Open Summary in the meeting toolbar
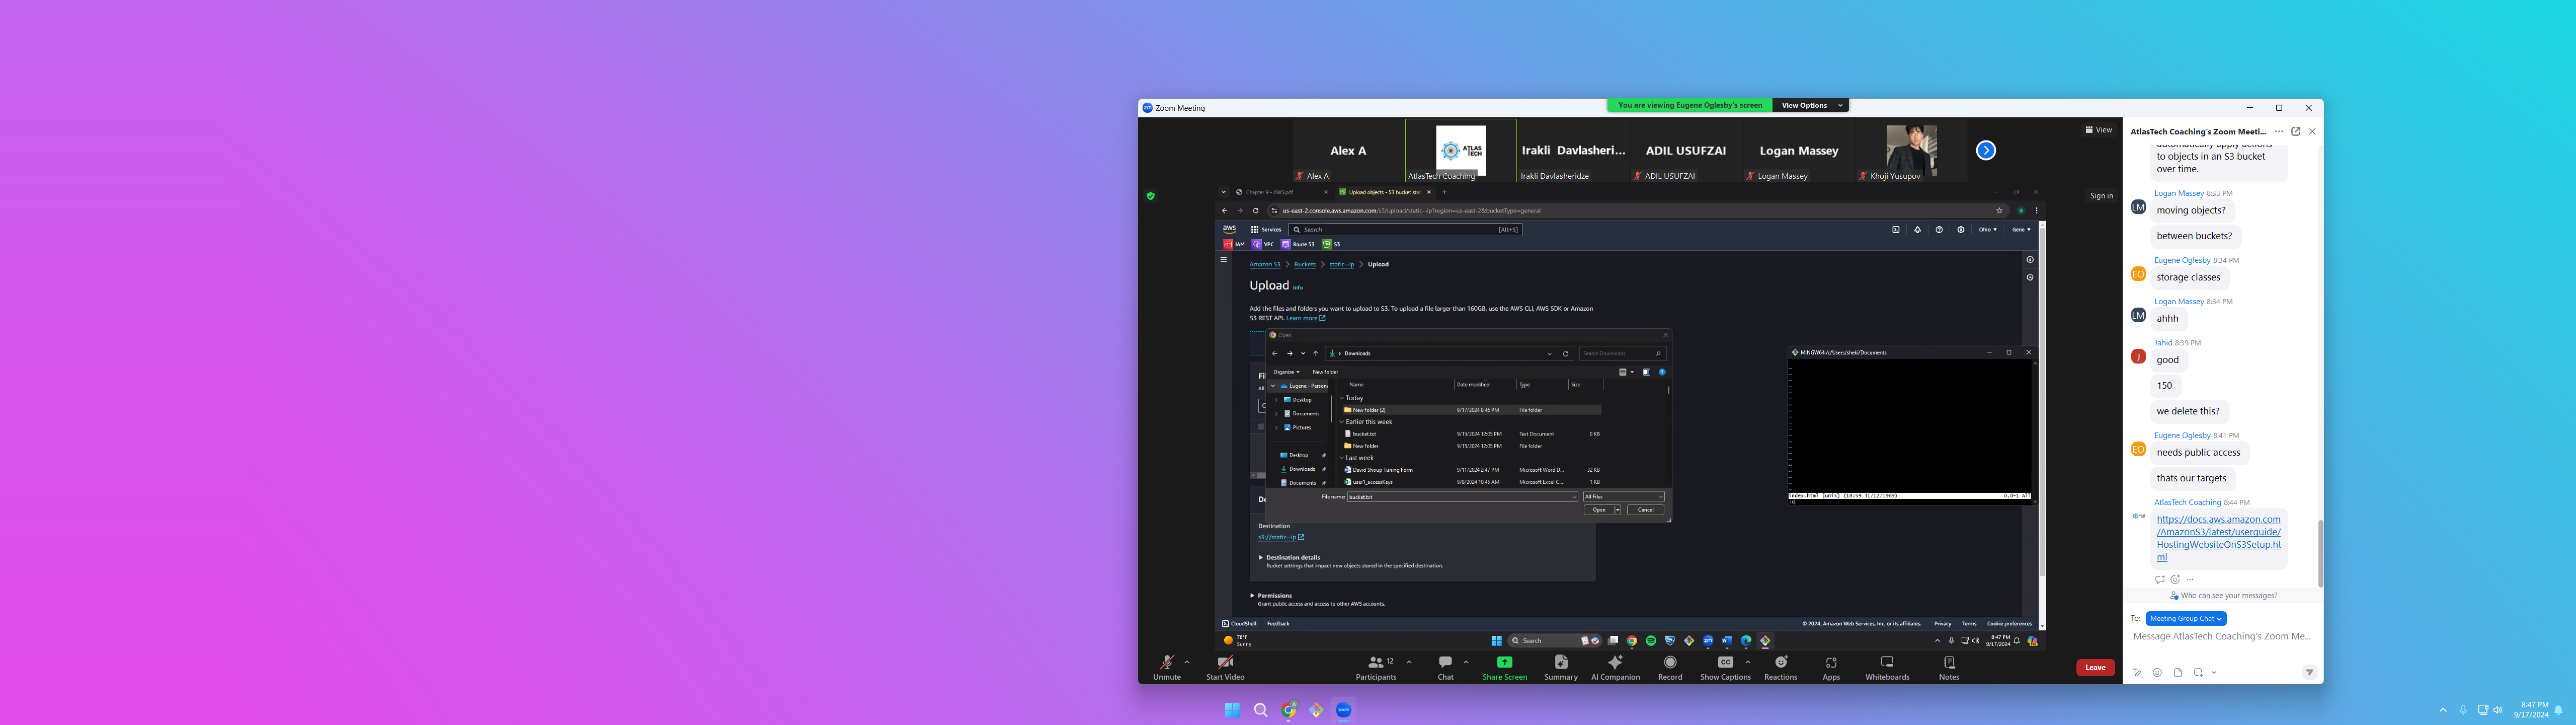 pyautogui.click(x=1560, y=666)
